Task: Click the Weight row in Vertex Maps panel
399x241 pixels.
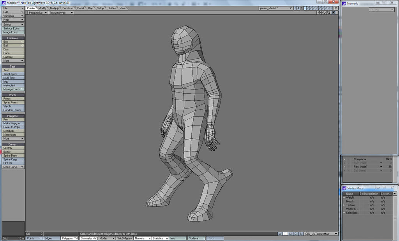Action: (x=351, y=197)
